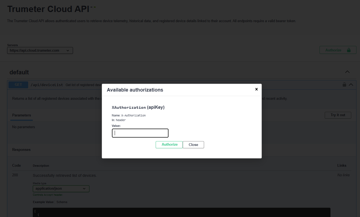Viewport: 360px width, 217px height.
Task: Select the Parameters tab
Action: [22, 115]
